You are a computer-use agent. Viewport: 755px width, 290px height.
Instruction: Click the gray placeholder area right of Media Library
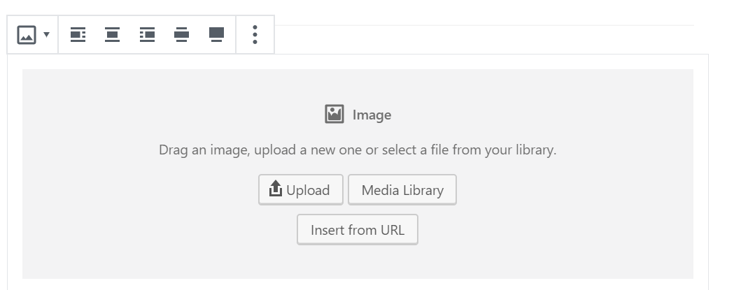coord(574,189)
